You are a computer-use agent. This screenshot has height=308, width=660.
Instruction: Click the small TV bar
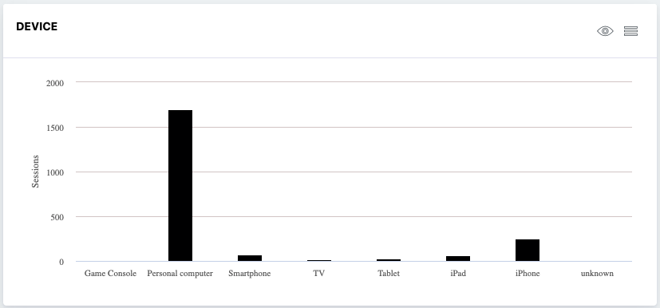coord(319,261)
